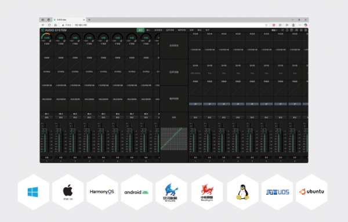This screenshot has width=348, height=222.
Task: Click the Ubuntu logo hexagon
Action: coord(311,192)
